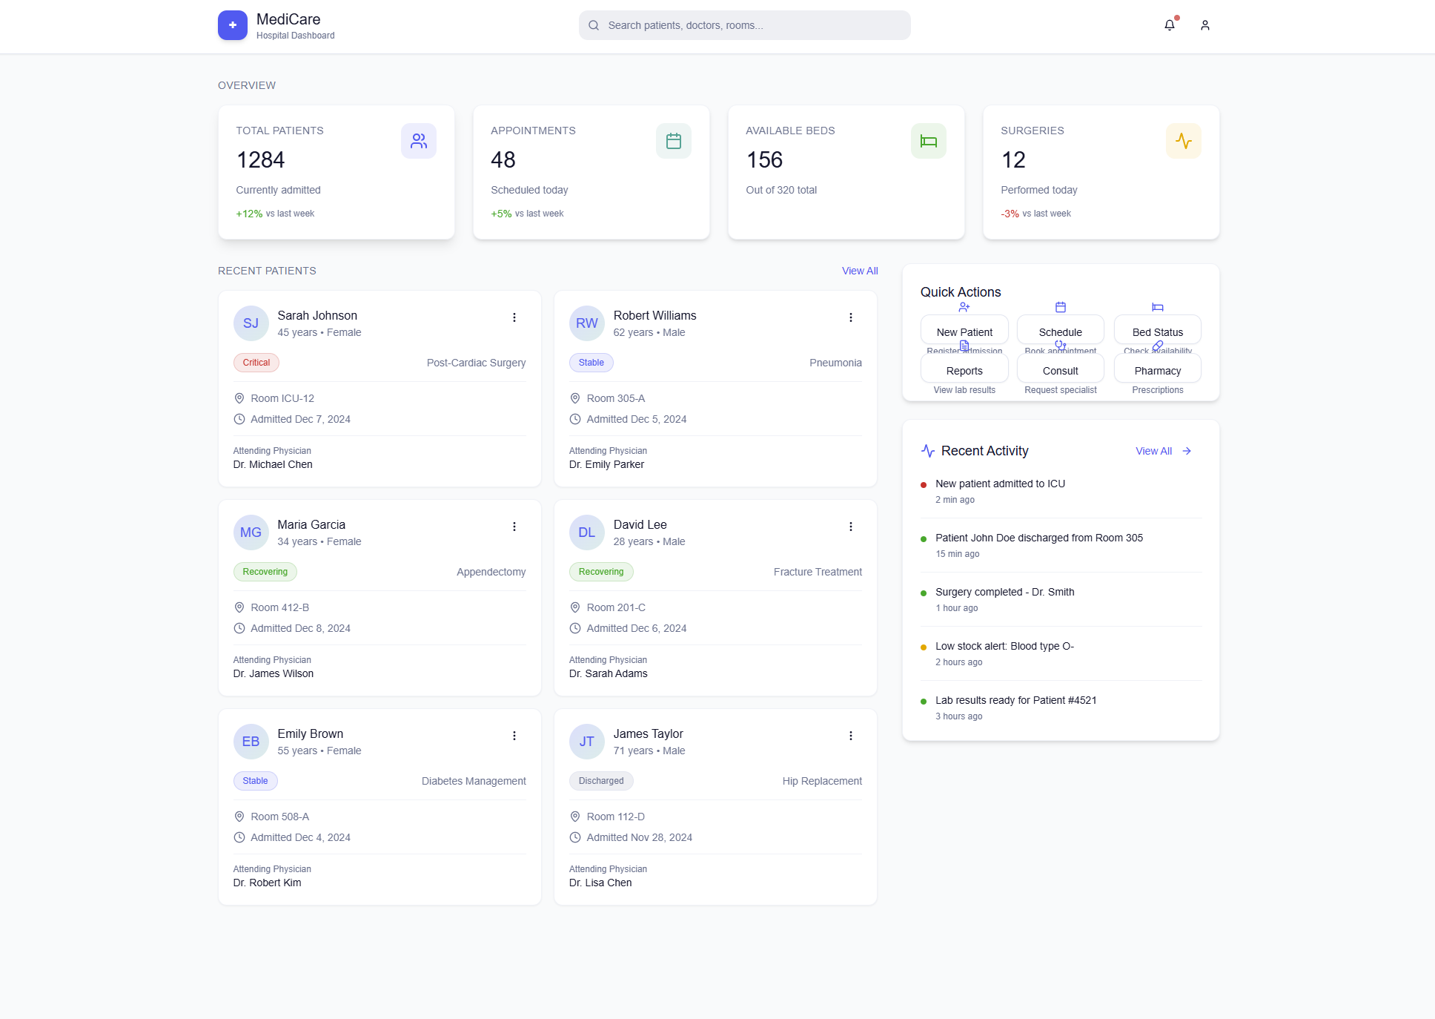Click View All for Recent Patients

859,271
